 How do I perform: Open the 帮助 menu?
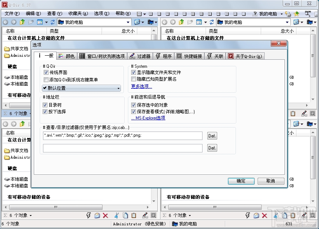pyautogui.click(x=123, y=14)
